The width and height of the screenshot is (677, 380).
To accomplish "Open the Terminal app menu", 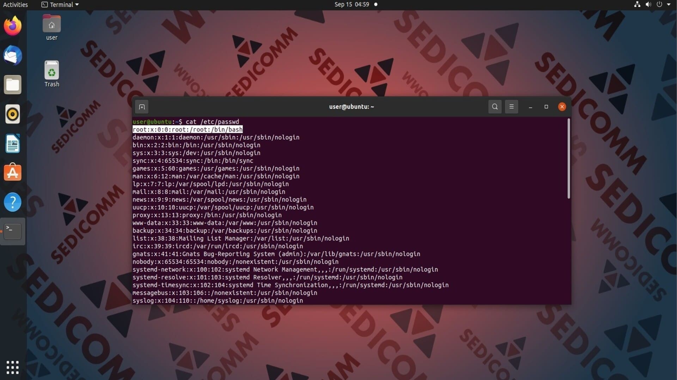I will coord(60,5).
